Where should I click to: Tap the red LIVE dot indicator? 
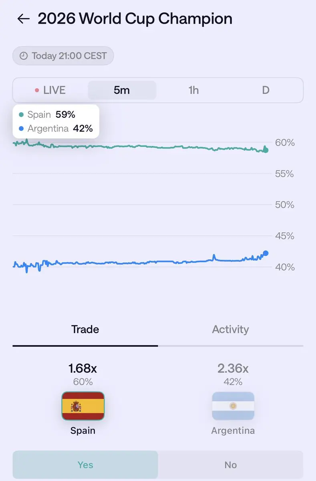coord(37,90)
